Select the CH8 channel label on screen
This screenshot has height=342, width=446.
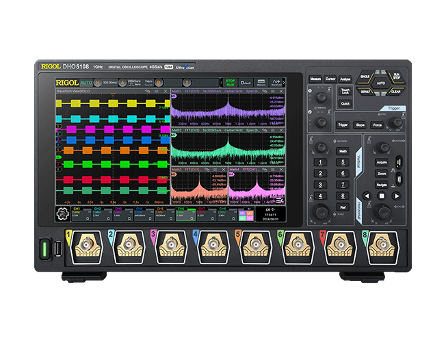coord(223,209)
